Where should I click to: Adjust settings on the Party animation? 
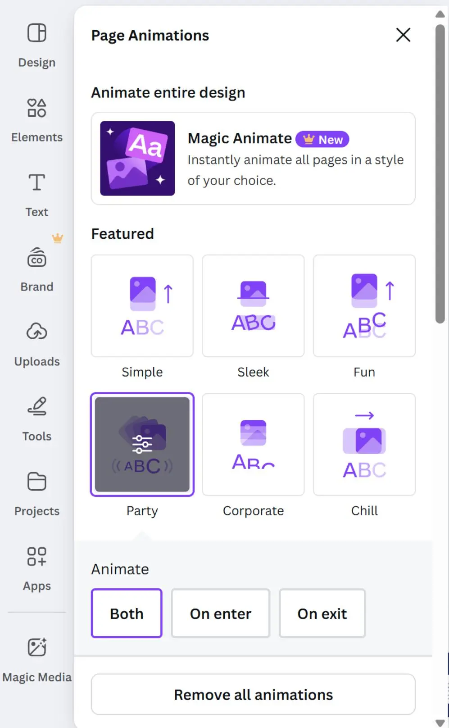(x=142, y=444)
